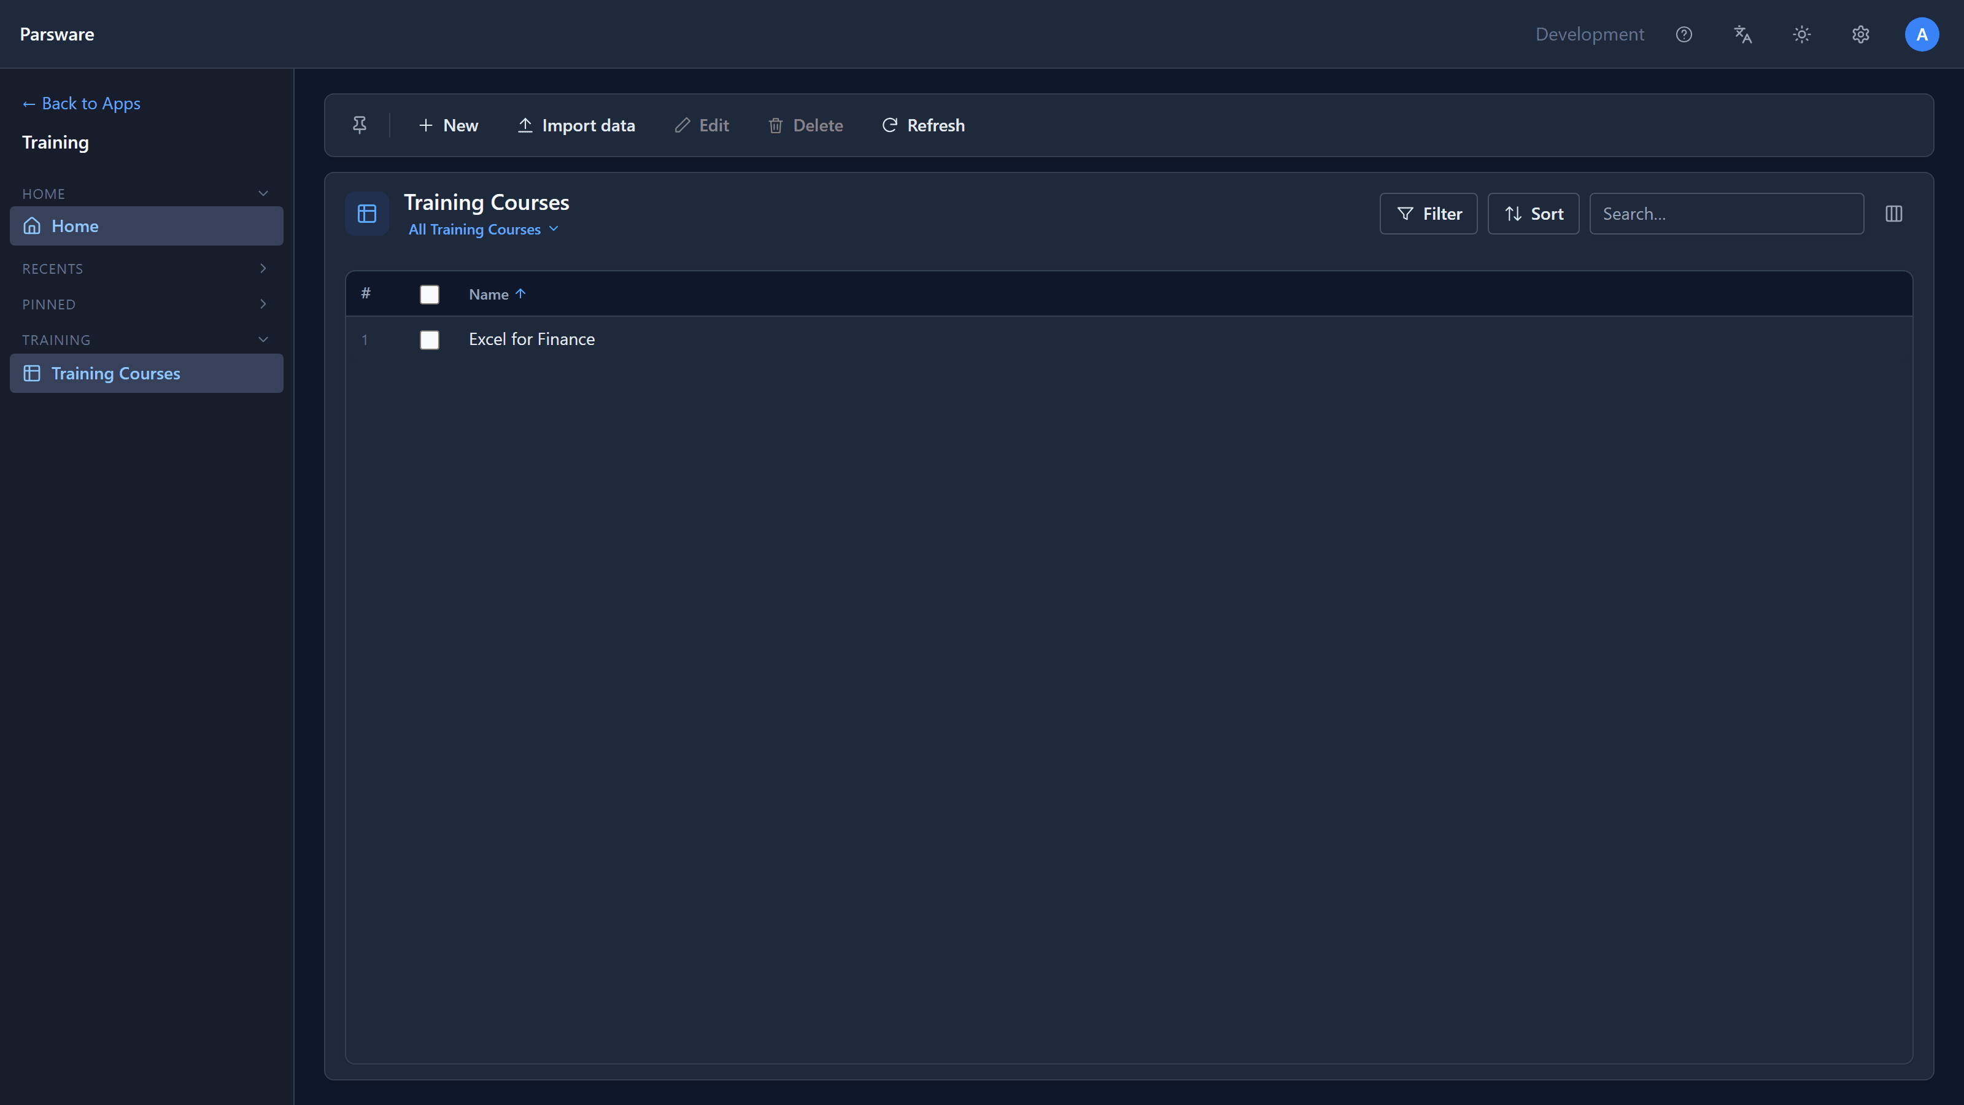Toggle the light/dark theme sun icon

pos(1801,34)
